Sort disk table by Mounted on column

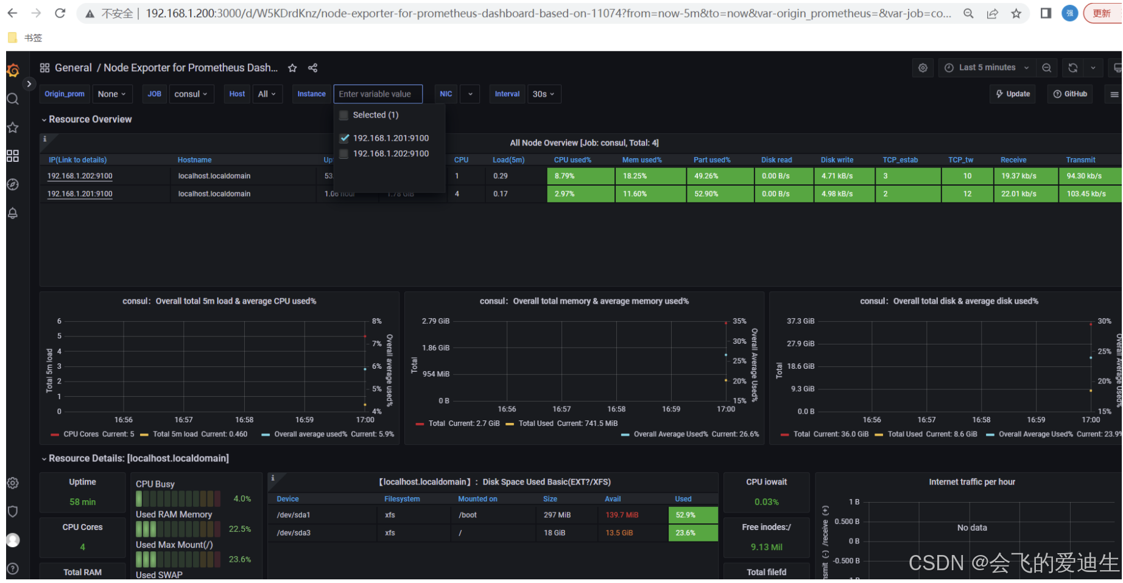click(x=477, y=499)
